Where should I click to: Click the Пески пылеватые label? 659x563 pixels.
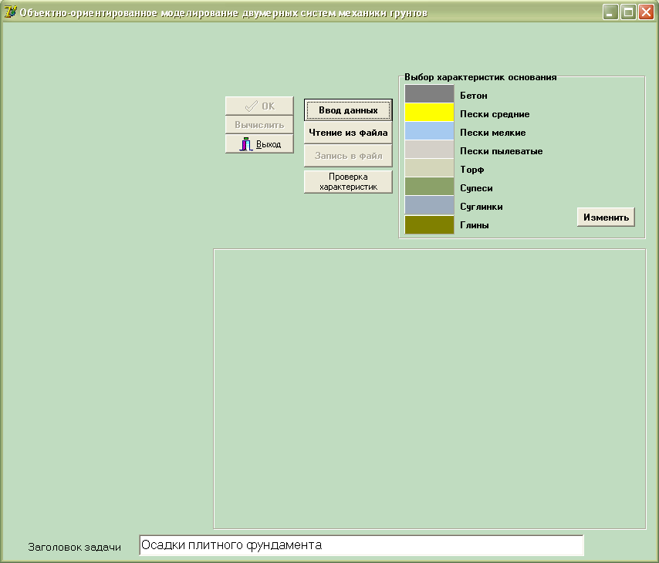coord(501,151)
